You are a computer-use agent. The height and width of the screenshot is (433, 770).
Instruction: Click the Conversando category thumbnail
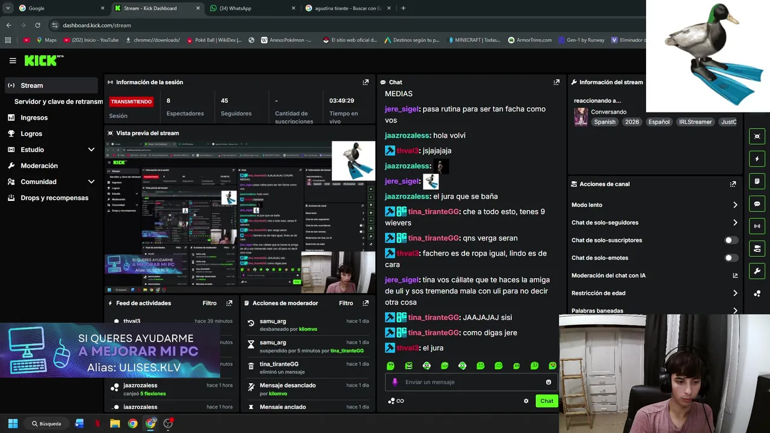pos(581,117)
